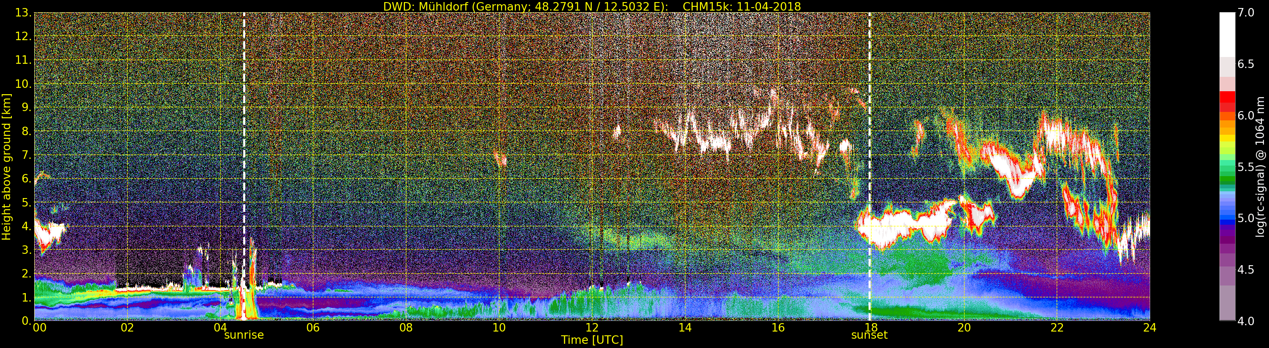
Task: Select the '3.' height axis tick label
Action: click(27, 250)
